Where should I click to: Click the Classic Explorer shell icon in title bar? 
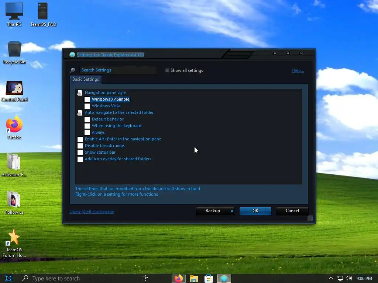coord(72,55)
